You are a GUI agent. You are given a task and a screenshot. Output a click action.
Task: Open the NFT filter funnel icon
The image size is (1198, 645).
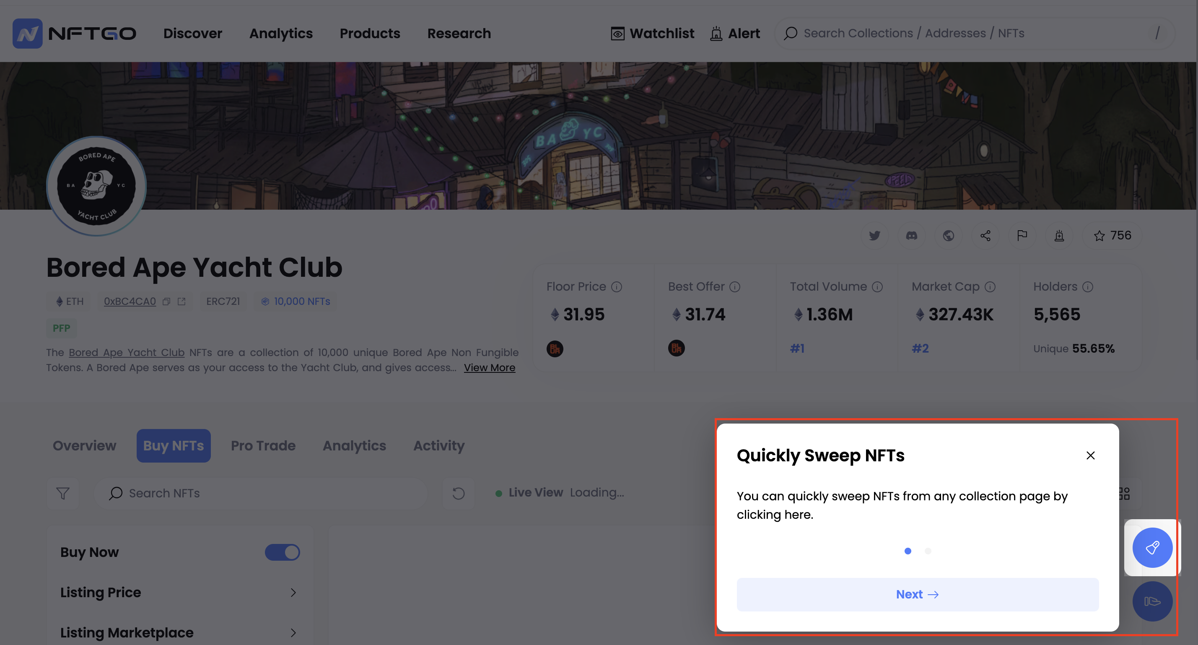tap(63, 493)
